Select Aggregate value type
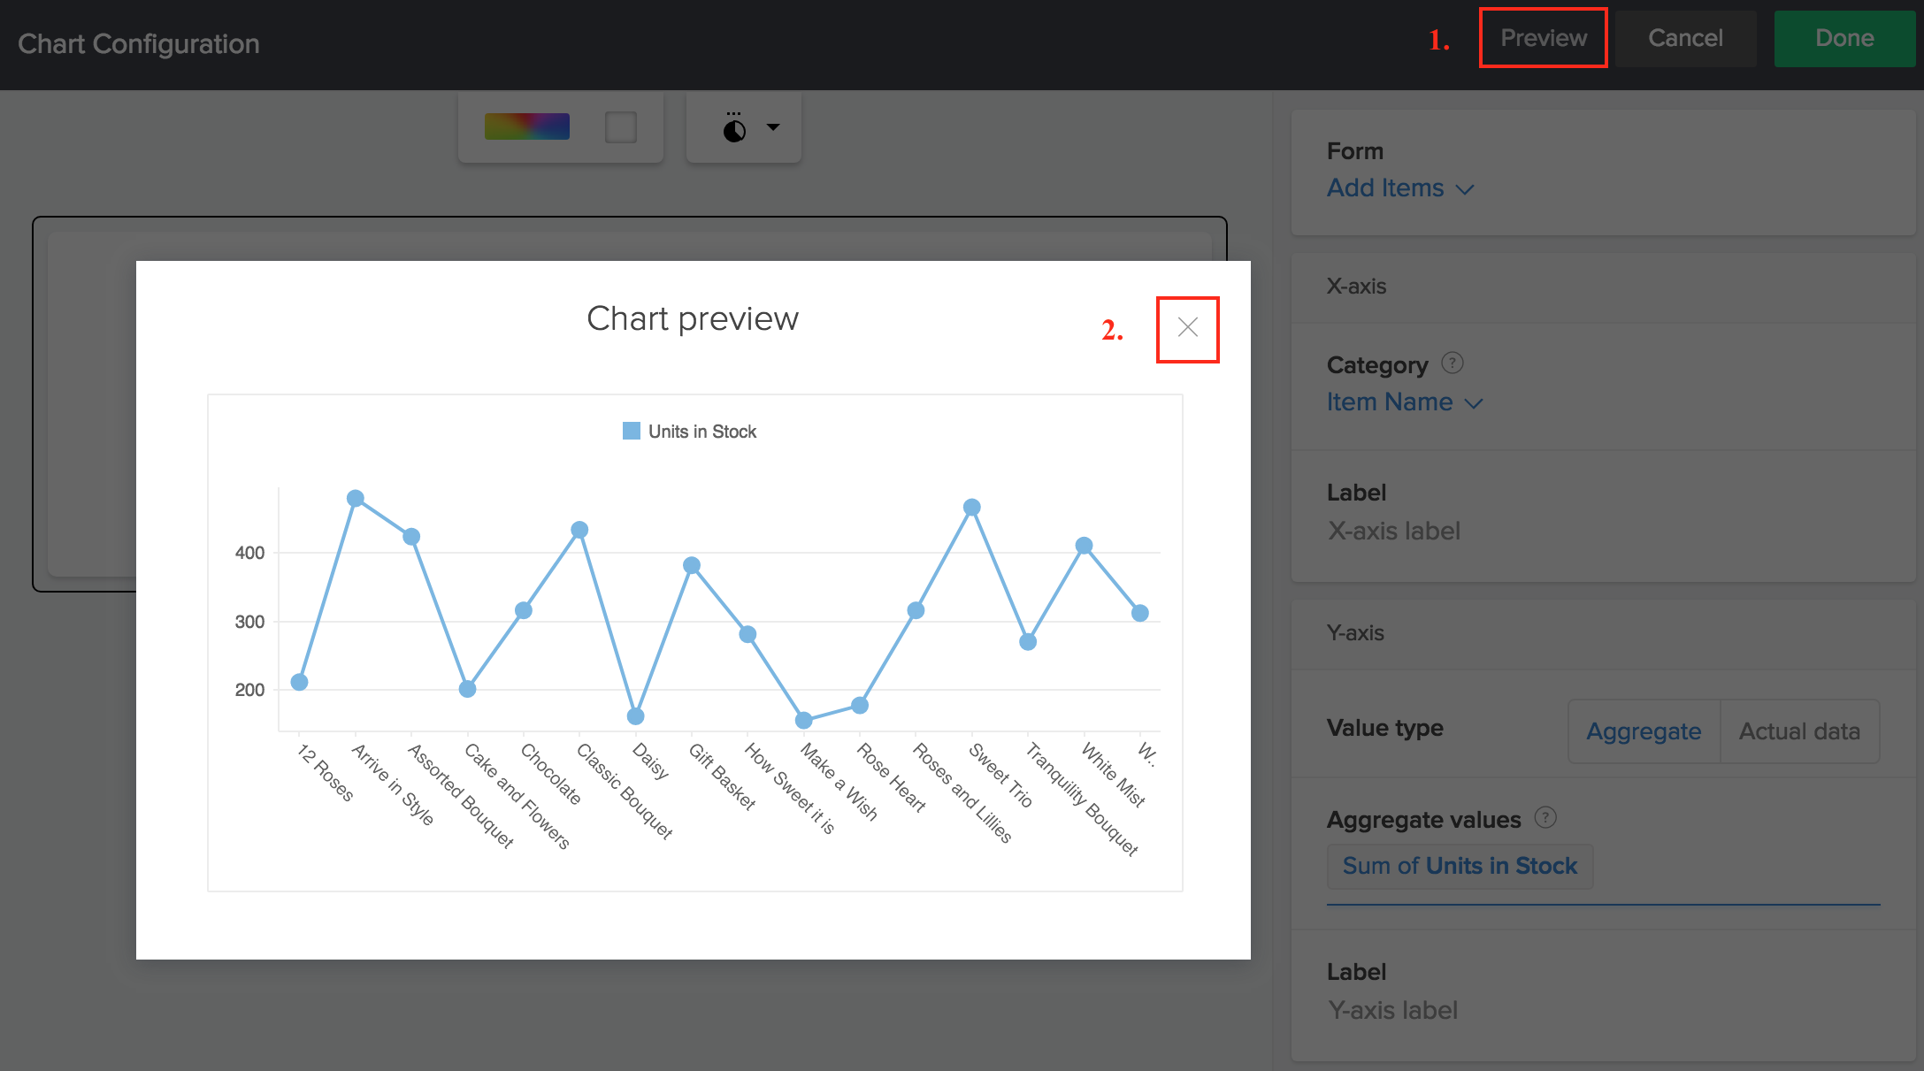 click(1643, 731)
